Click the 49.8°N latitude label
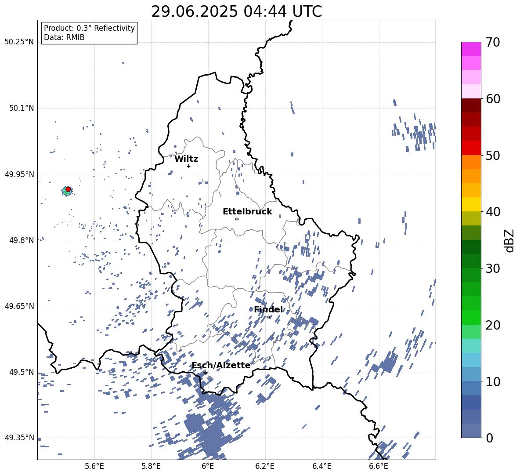The height and width of the screenshot is (475, 520). [x=21, y=240]
